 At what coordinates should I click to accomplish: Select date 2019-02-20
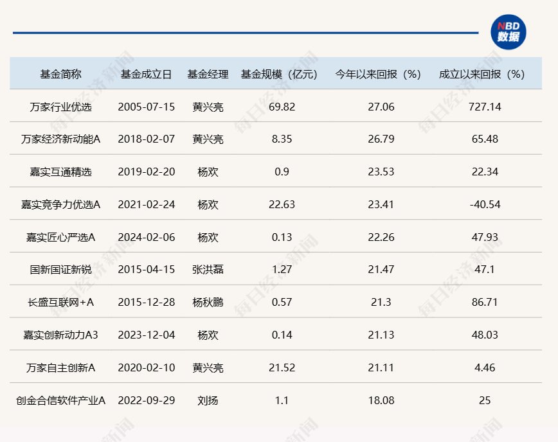click(x=147, y=172)
